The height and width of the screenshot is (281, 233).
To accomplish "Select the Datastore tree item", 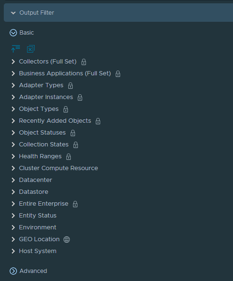I will pyautogui.click(x=34, y=192).
